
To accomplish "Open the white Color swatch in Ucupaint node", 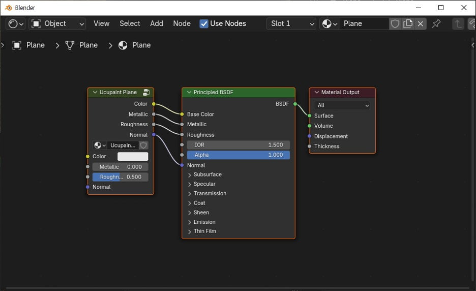I will (133, 156).
